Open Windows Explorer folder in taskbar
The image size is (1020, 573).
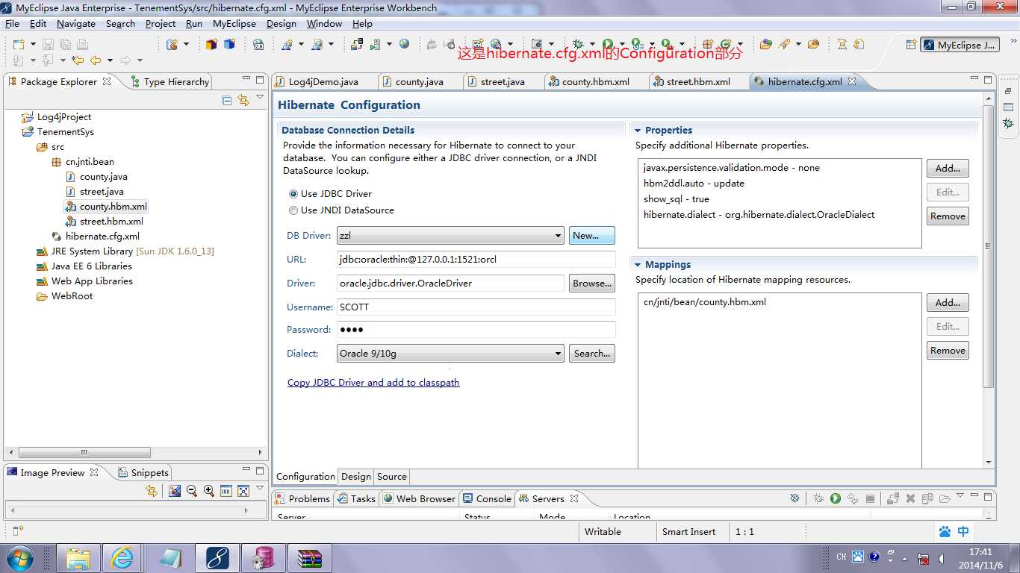pos(78,557)
